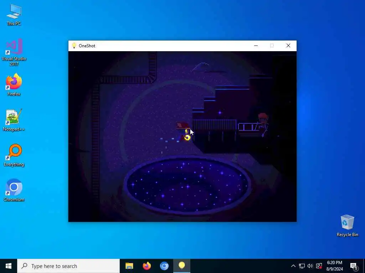Click Niko character holding the lightbulb
Screen dimensions: 365x273
(x=184, y=132)
